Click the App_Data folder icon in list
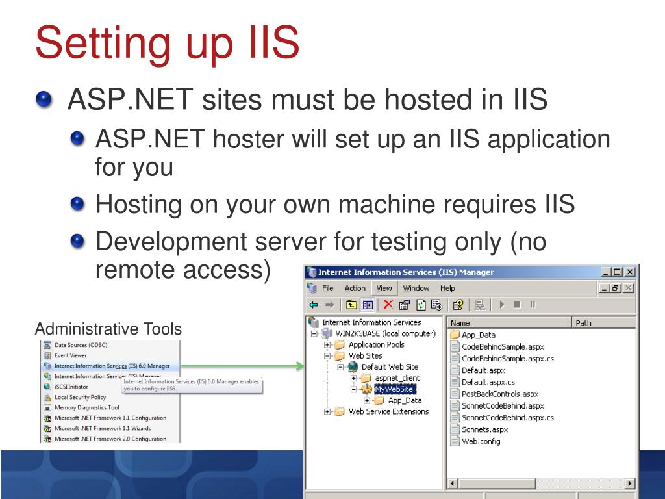Viewport: 665px width, 499px height. (x=455, y=335)
